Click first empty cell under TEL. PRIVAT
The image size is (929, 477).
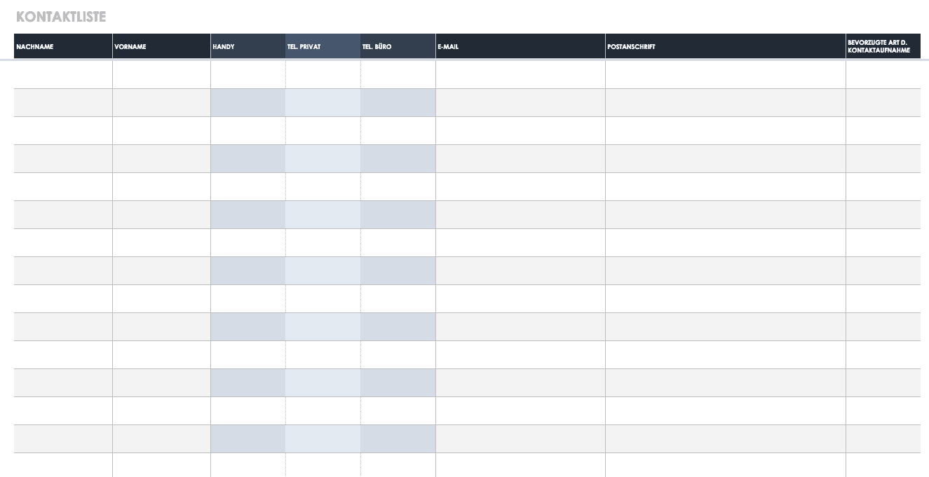click(x=323, y=75)
